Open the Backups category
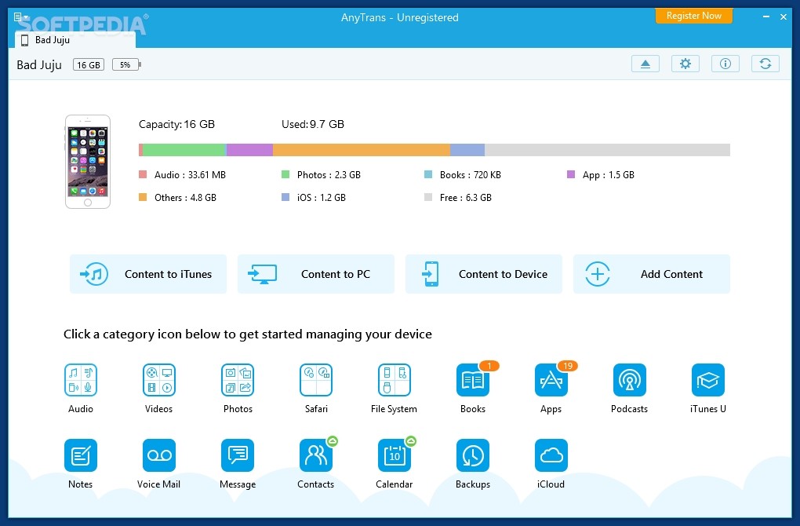This screenshot has height=526, width=800. click(x=473, y=455)
